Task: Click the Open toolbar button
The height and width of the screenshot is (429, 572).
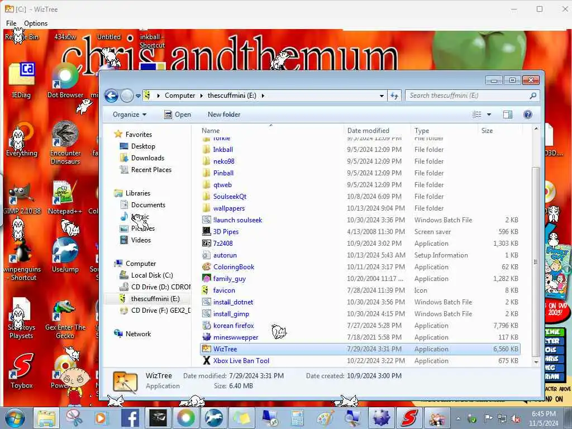Action: pos(178,115)
